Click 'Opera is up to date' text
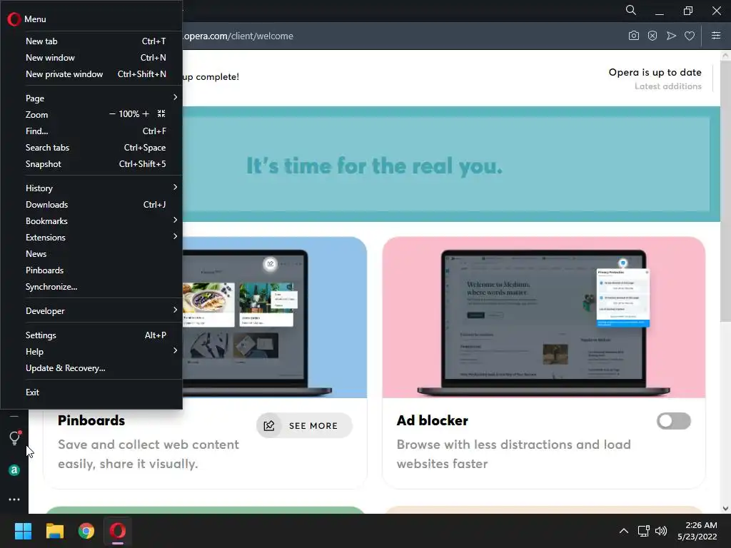 coord(655,72)
